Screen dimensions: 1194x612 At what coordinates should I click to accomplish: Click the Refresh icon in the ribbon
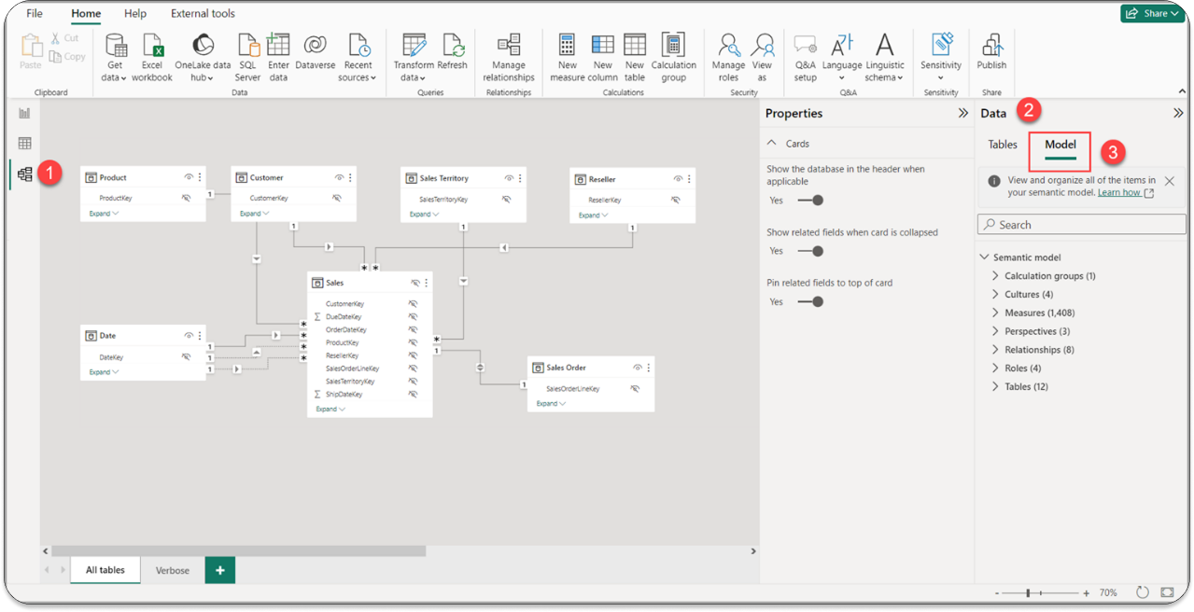pos(453,51)
